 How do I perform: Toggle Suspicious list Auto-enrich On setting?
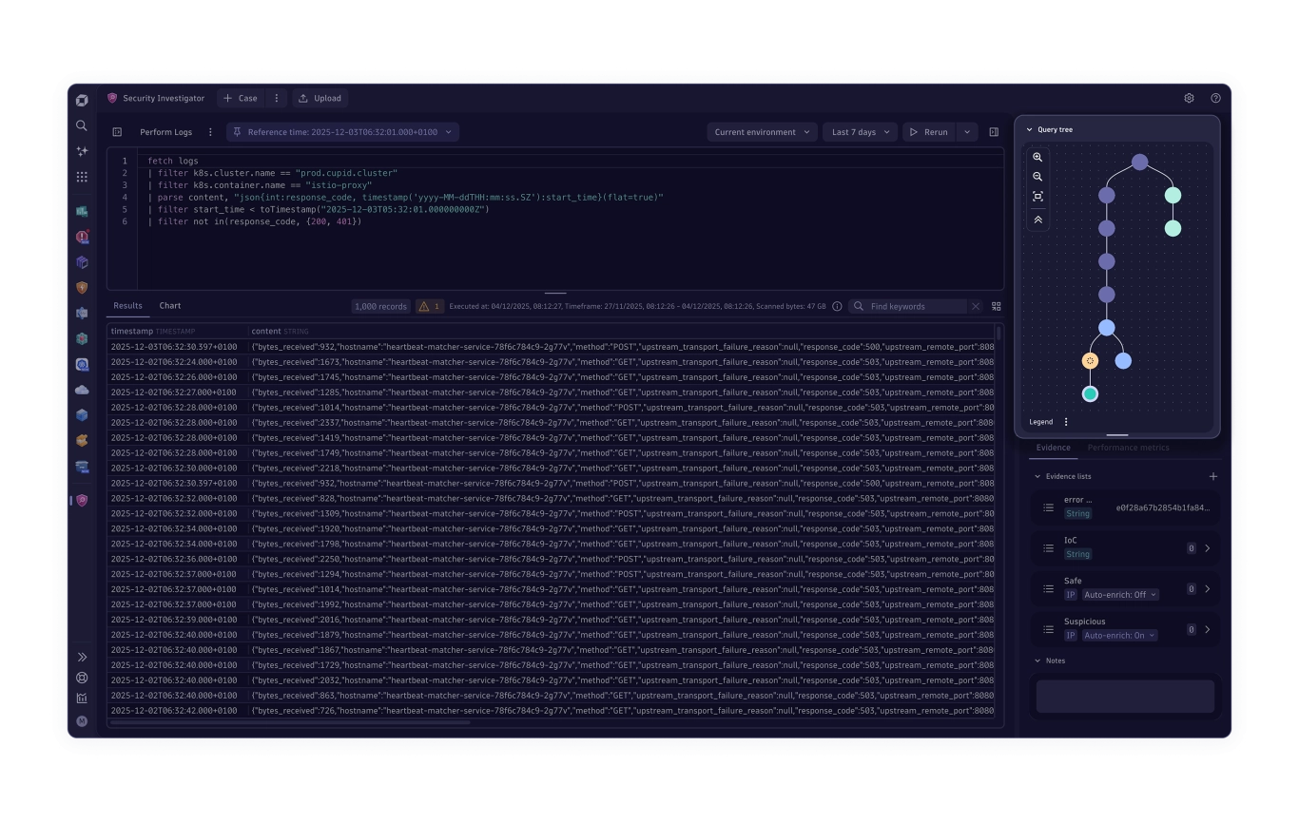(x=1119, y=636)
